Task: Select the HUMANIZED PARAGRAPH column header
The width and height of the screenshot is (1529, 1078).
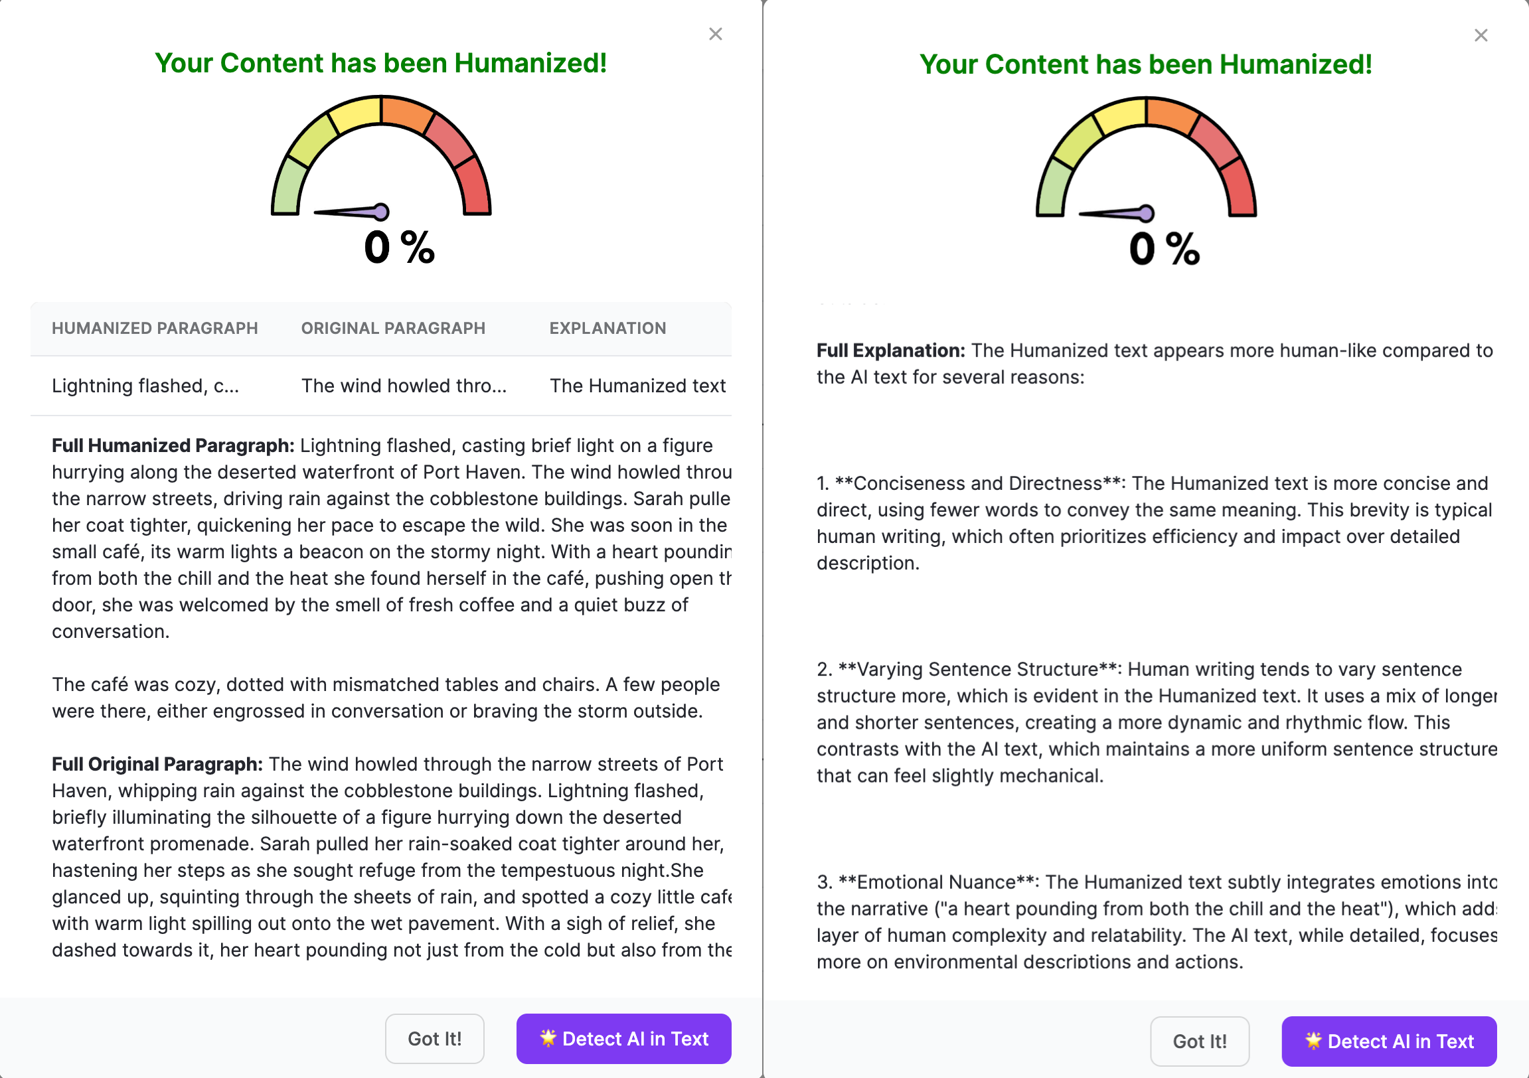Action: pyautogui.click(x=155, y=328)
